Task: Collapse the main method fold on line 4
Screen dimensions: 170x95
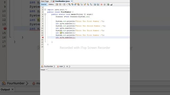Action: point(45,14)
